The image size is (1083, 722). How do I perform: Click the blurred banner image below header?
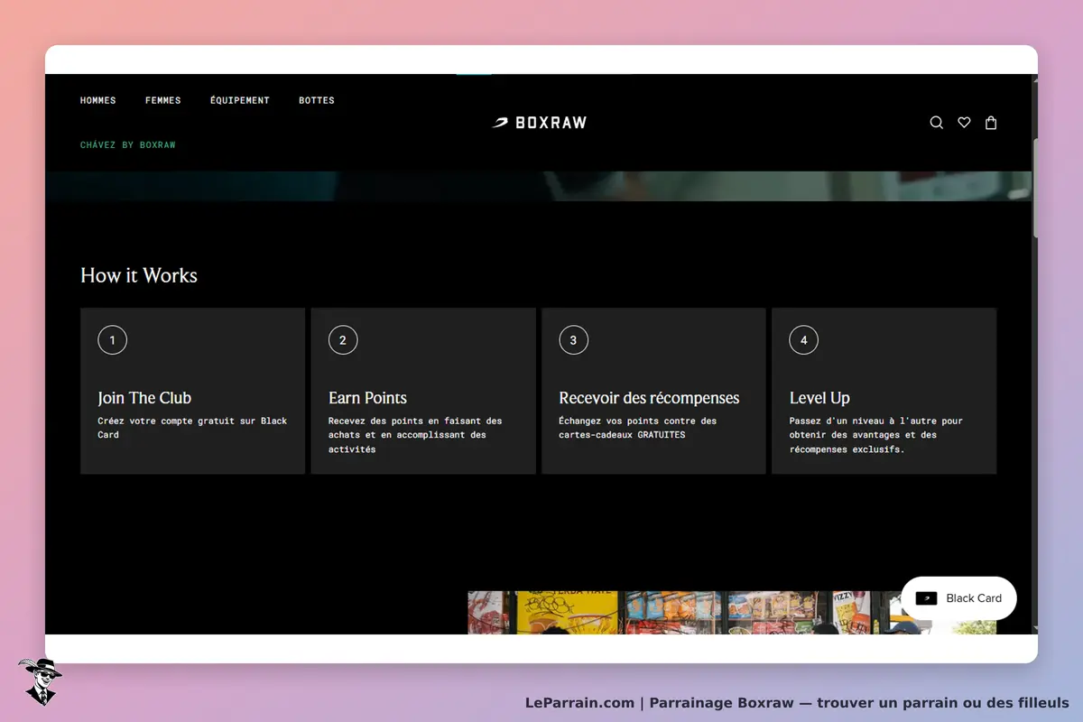coord(538,186)
